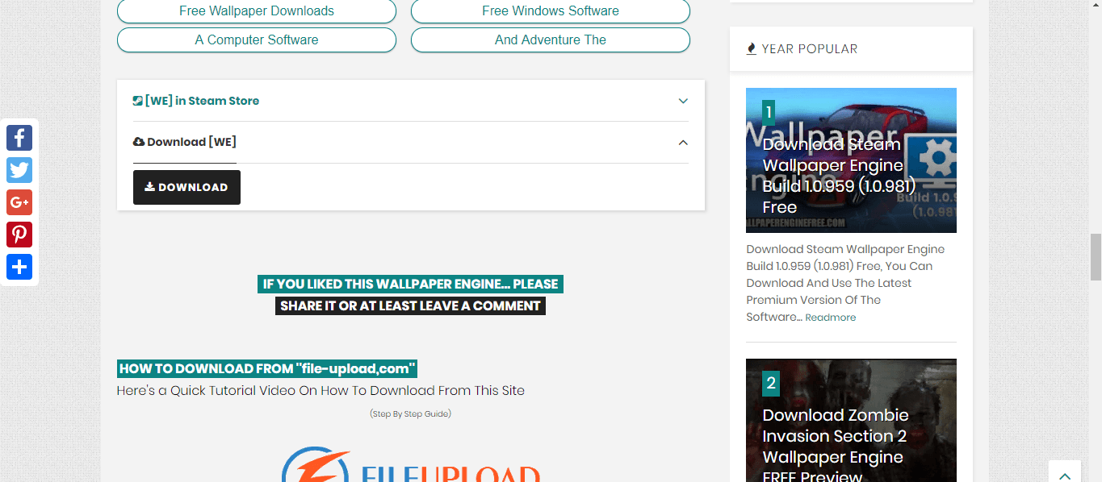The width and height of the screenshot is (1102, 482).
Task: Open the blue plus more-sharing menu
Action: pyautogui.click(x=19, y=267)
